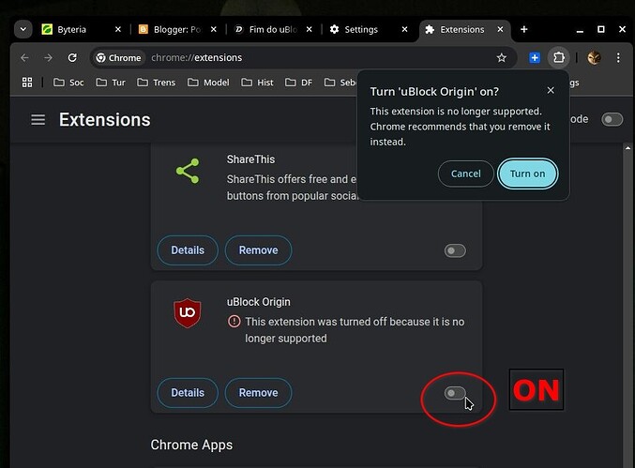Viewport: 635px width, 468px height.
Task: Open the apps grid in bookmarks bar
Action: click(x=27, y=83)
